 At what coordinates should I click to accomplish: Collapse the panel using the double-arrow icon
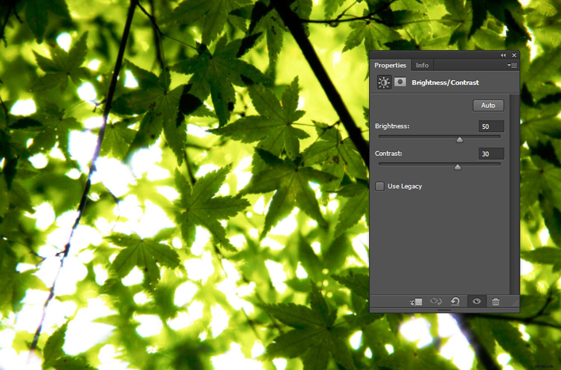coord(503,55)
